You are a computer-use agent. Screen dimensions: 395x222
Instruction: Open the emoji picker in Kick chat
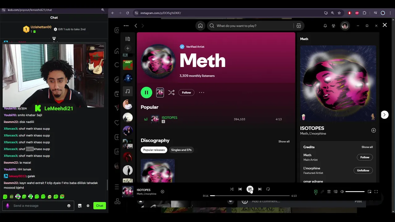coord(69,206)
